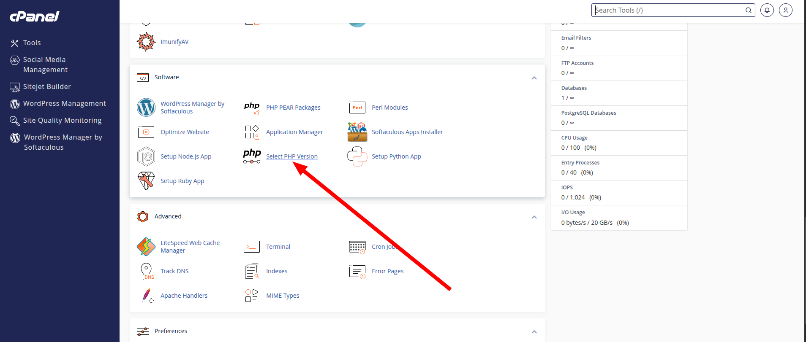Click the Software section code icon

tap(143, 78)
